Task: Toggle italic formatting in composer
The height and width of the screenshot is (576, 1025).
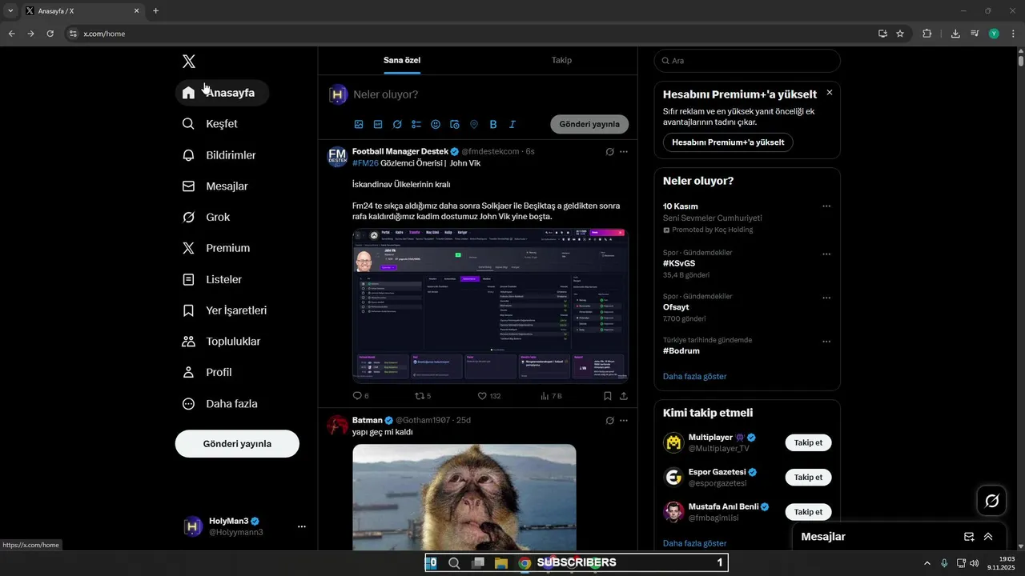Action: tap(512, 125)
